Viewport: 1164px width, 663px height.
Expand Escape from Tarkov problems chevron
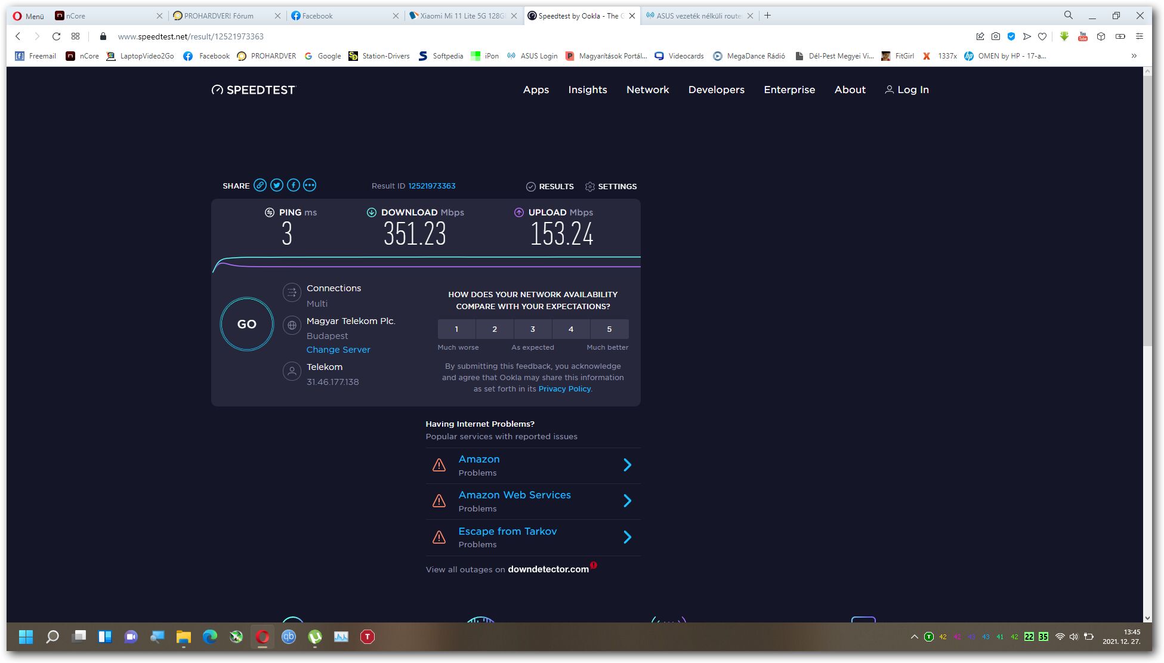coord(628,537)
